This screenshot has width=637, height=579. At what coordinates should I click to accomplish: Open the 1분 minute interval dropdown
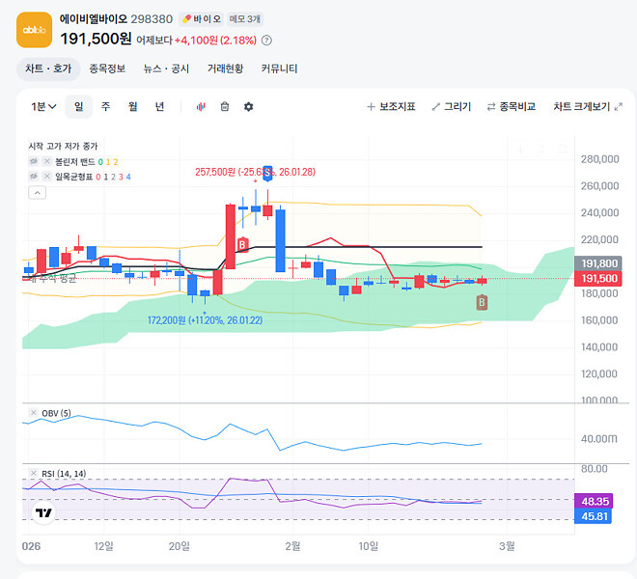(x=43, y=107)
